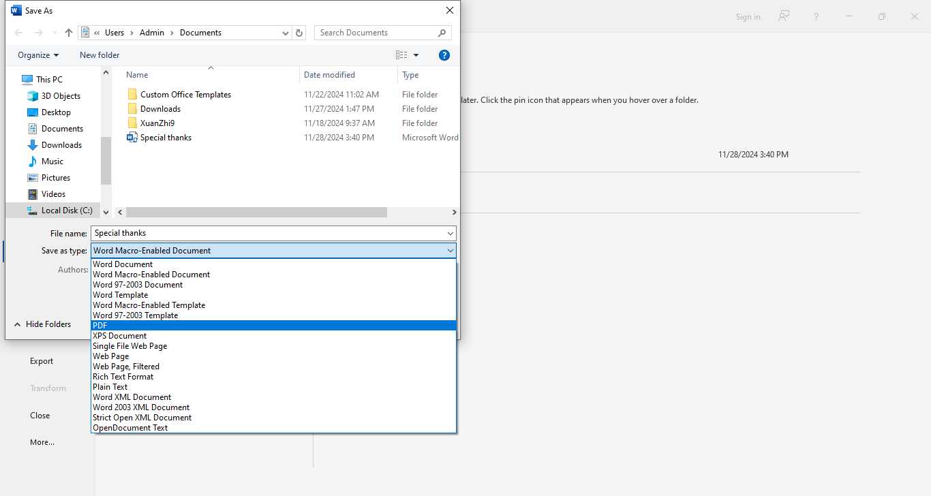
Task: Select Documents in navigation pane
Action: pyautogui.click(x=62, y=129)
